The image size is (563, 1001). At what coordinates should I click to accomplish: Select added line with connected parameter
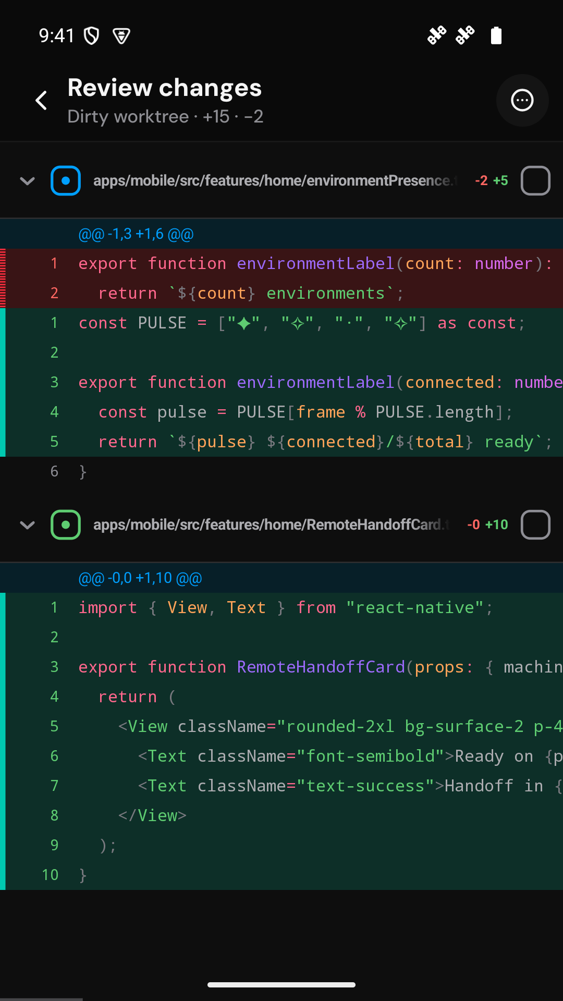(x=281, y=382)
